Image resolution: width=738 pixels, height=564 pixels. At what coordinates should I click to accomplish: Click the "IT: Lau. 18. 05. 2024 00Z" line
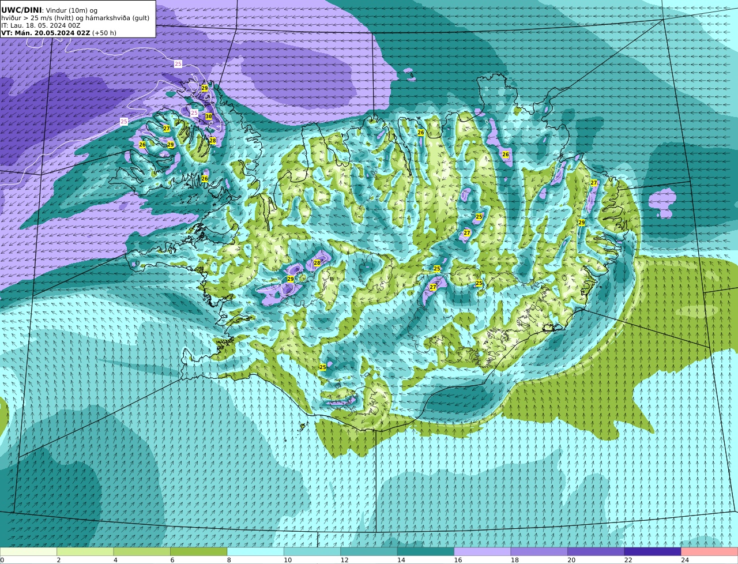(41, 25)
